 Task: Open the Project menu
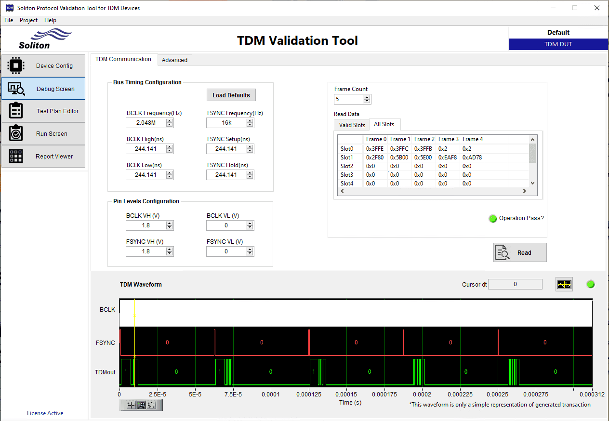point(28,20)
